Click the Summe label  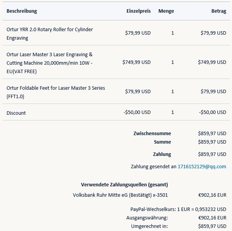(x=162, y=142)
